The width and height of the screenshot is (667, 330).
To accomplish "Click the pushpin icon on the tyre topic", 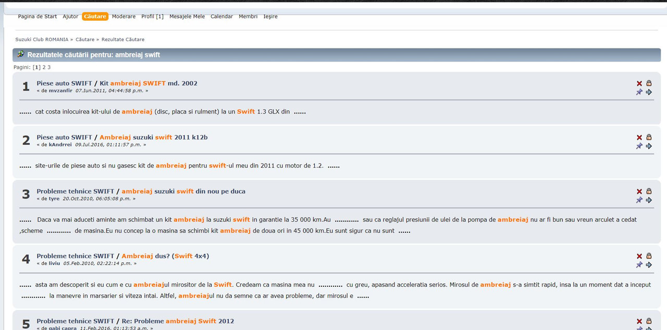I will (639, 200).
